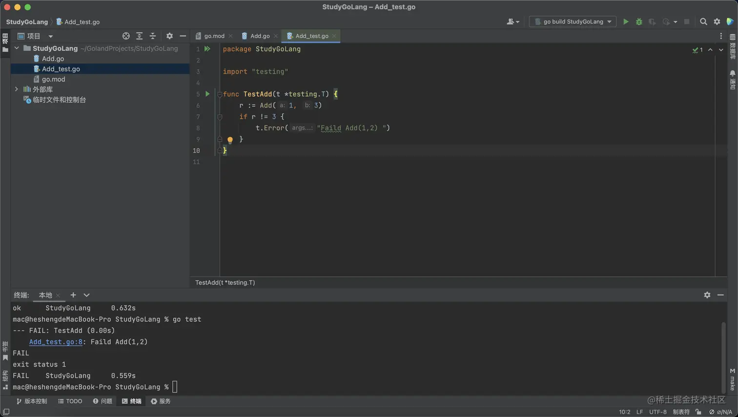Open Add.go in project tree
Image resolution: width=738 pixels, height=417 pixels.
tap(53, 59)
